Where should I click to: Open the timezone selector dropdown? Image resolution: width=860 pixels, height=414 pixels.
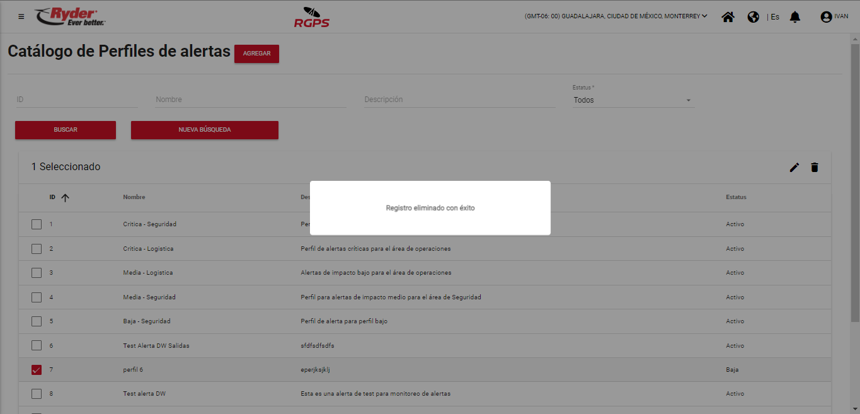[616, 16]
